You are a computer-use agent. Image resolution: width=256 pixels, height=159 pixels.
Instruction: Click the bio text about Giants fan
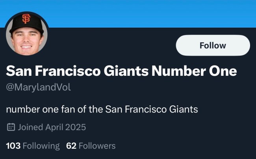[x=102, y=108]
